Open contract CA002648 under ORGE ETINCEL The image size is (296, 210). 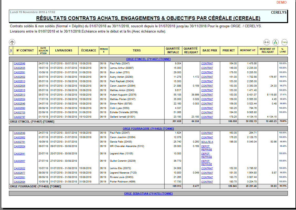pos(20,64)
